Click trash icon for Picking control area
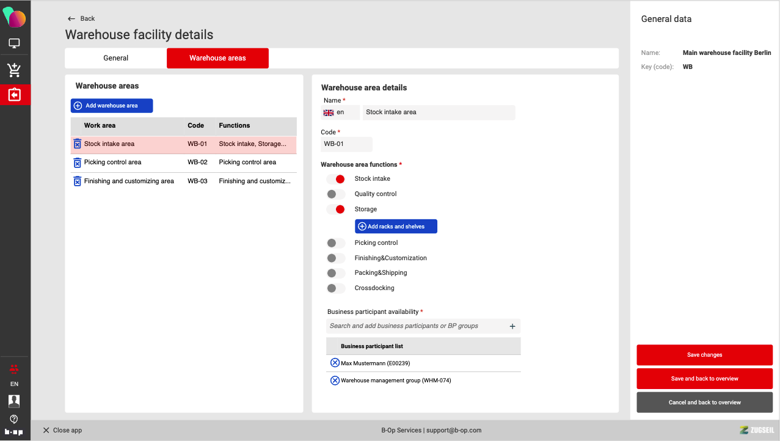 [77, 162]
